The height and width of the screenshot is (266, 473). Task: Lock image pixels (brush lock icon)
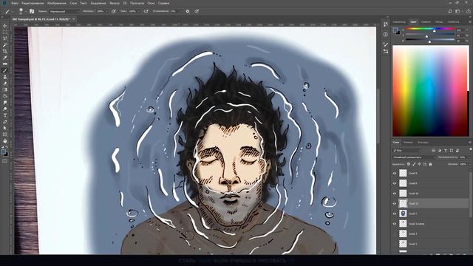[x=414, y=164]
